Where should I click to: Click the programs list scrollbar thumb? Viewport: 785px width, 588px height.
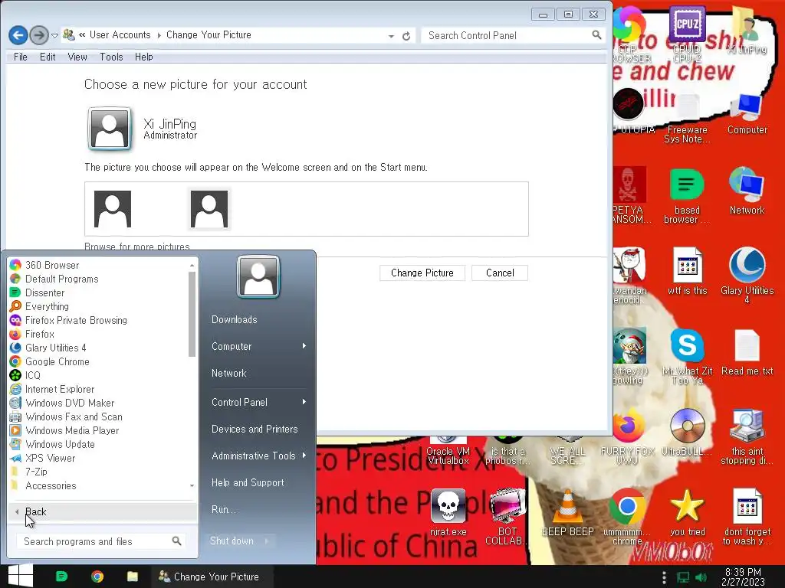[192, 314]
